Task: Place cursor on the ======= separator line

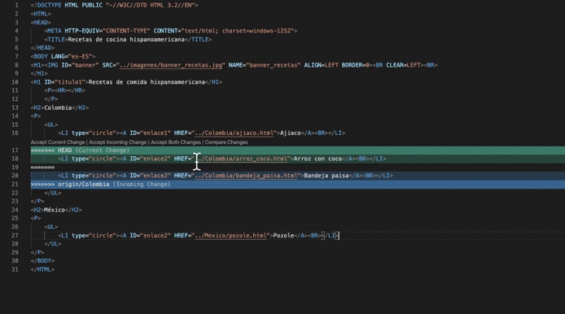Action: click(x=42, y=168)
